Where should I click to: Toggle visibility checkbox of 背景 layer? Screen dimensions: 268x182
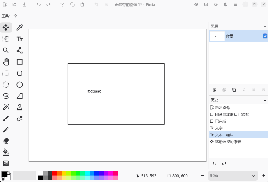[x=265, y=36]
